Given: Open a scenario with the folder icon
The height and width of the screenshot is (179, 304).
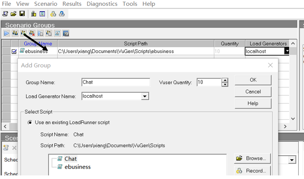Looking at the screenshot, I should (x=13, y=14).
